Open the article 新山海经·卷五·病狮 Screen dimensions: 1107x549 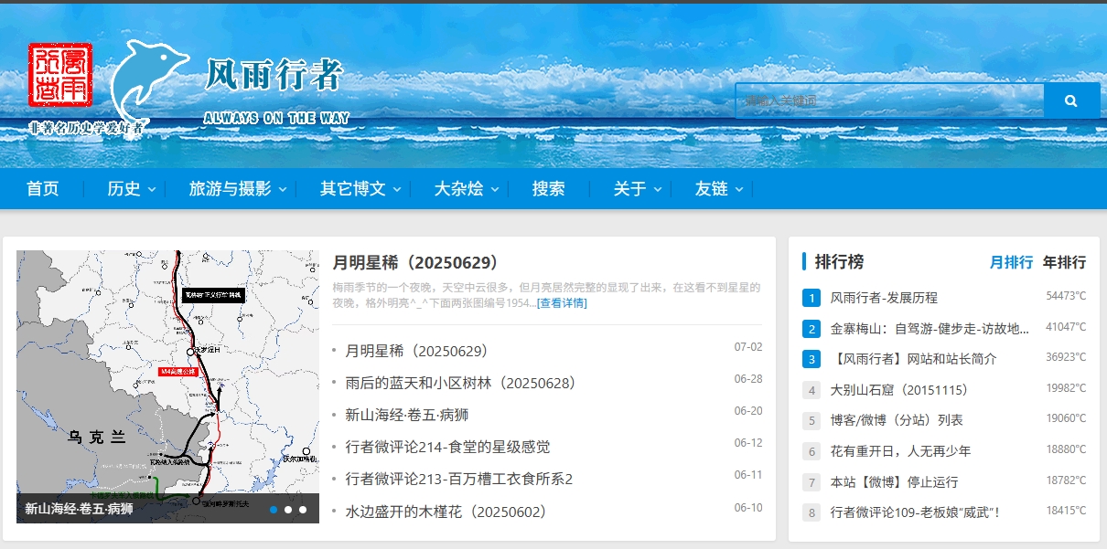pos(406,415)
